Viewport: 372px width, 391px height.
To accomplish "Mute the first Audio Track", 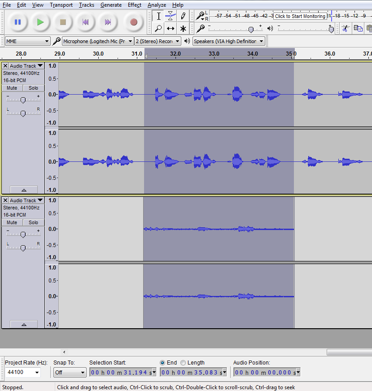I will click(x=12, y=88).
